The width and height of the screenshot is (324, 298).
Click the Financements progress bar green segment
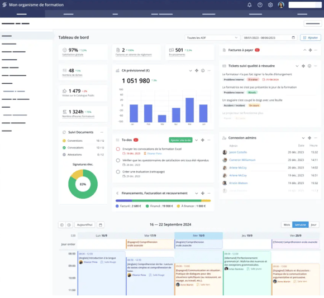(x=166, y=200)
